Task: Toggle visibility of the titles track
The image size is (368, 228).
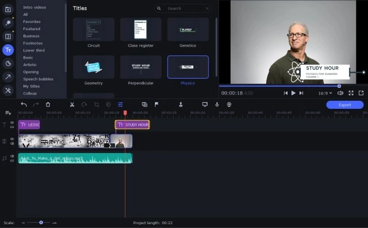Action: (12, 122)
